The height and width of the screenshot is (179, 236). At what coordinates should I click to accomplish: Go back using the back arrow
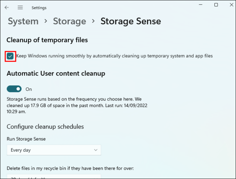(x=7, y=8)
